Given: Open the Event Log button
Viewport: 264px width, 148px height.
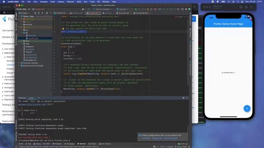Looking at the screenshot, I should click(183, 144).
